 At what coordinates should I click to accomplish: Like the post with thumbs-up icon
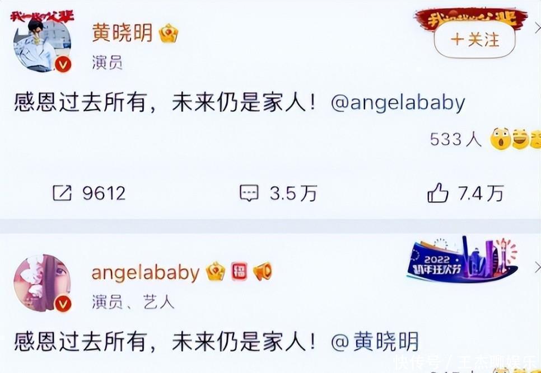pyautogui.click(x=437, y=192)
